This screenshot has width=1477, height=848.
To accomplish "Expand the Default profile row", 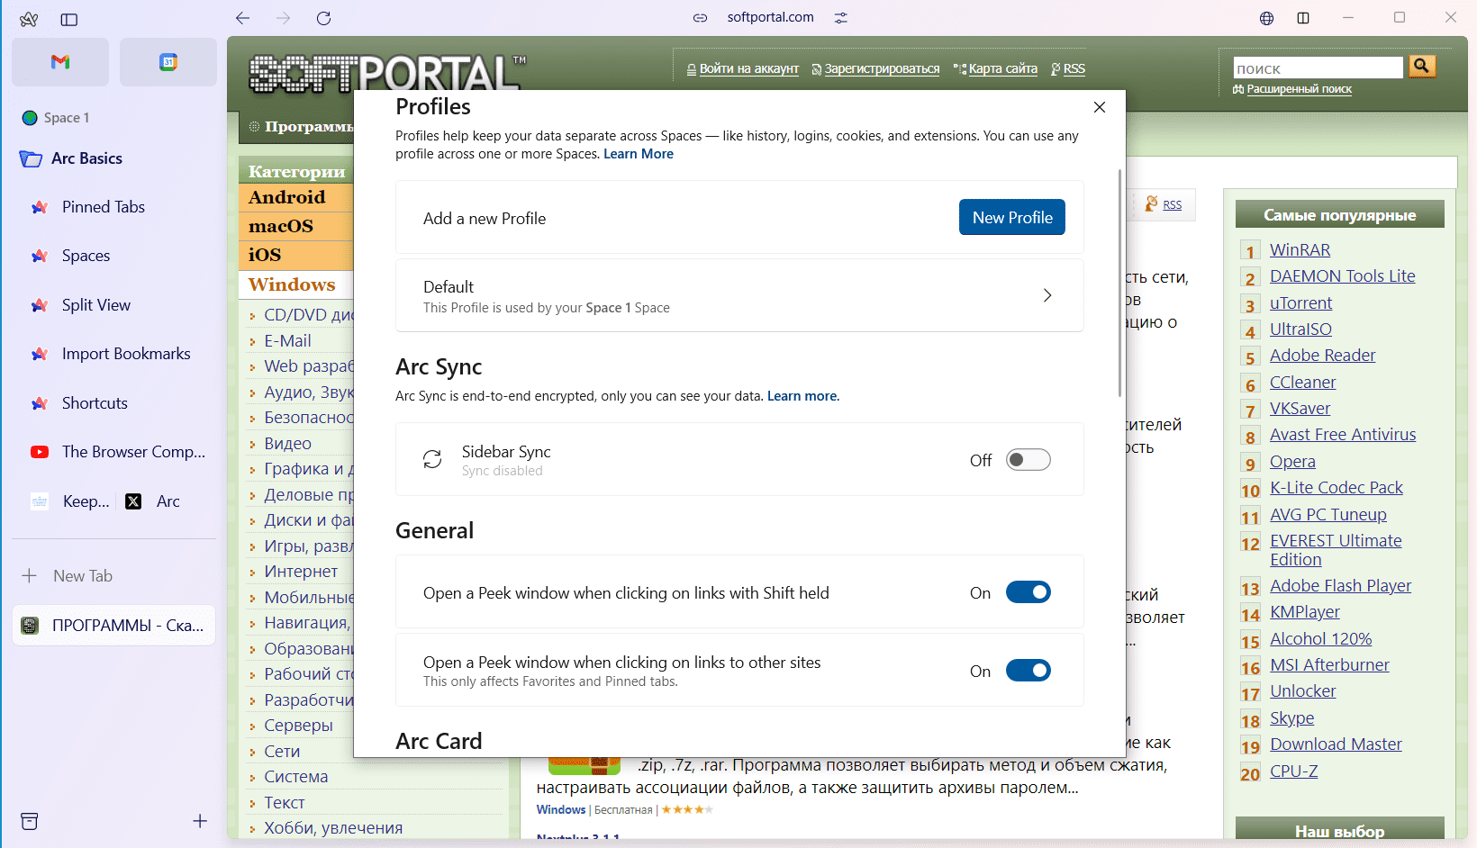I will pos(739,295).
